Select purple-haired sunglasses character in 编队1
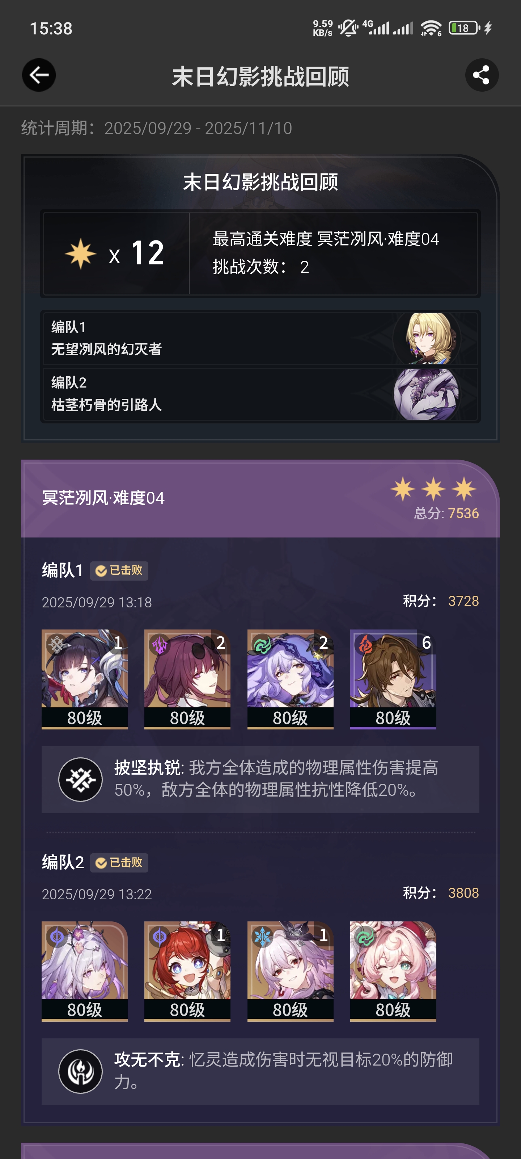The height and width of the screenshot is (1159, 521). tap(187, 679)
